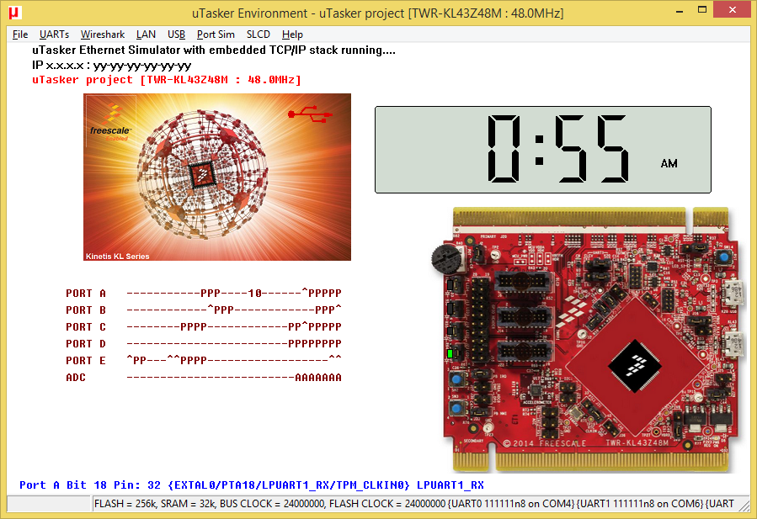This screenshot has height=519, width=757.
Task: Click the white Freescale logo left of the processor
Action: pyautogui.click(x=575, y=307)
